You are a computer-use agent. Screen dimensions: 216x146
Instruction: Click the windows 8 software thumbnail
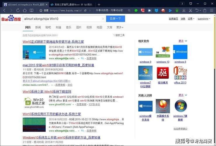coord(180,52)
